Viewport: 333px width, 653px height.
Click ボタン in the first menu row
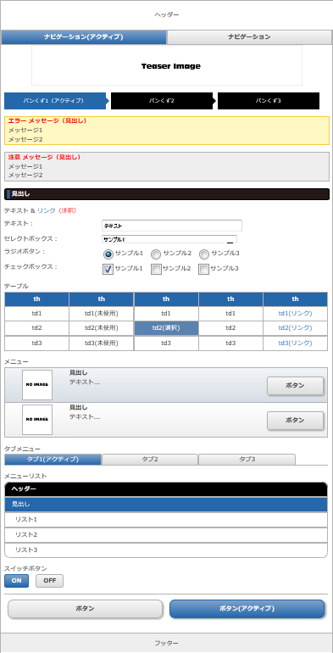tap(295, 386)
